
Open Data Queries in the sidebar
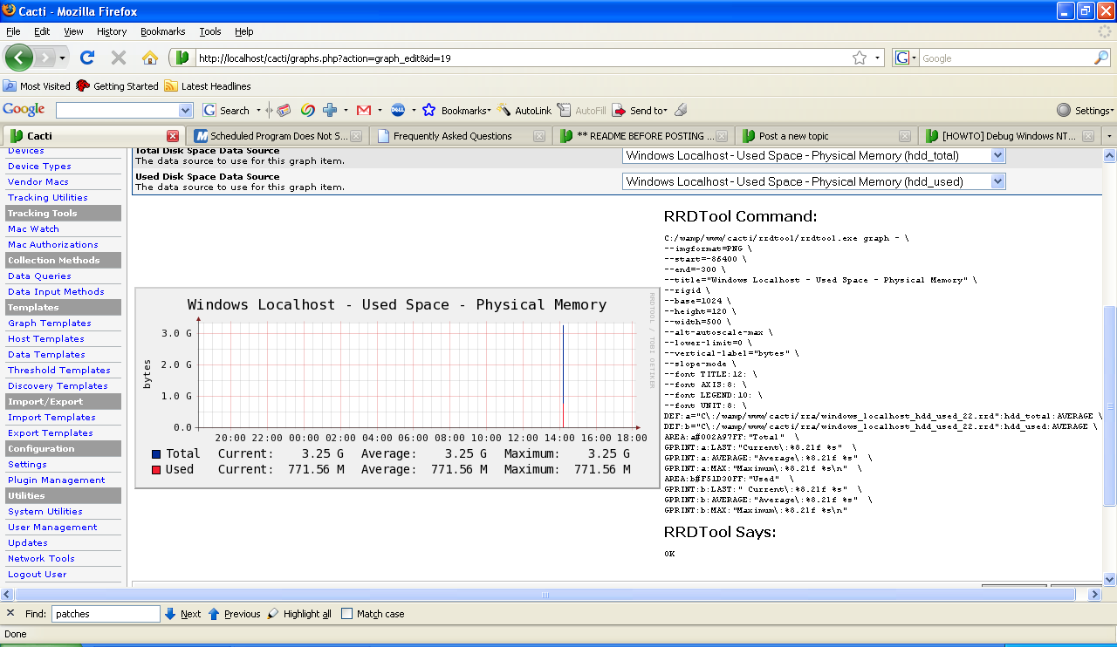(x=39, y=276)
